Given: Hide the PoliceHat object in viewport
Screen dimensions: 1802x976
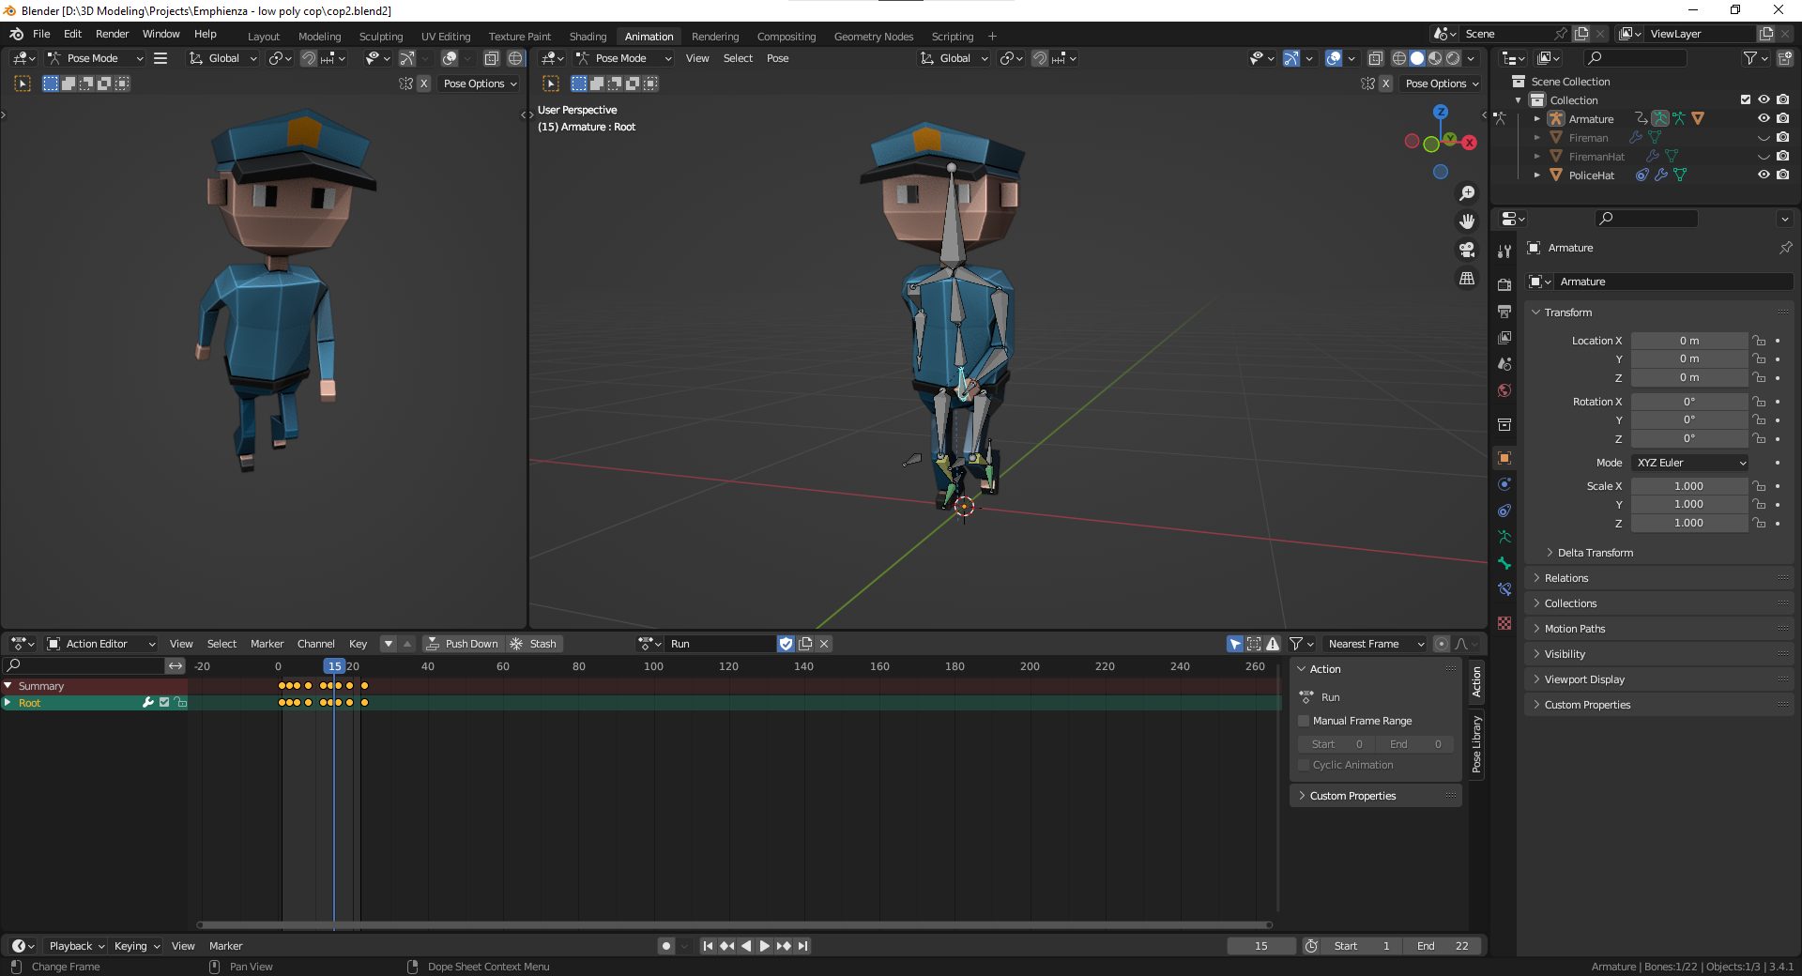Looking at the screenshot, I should [1764, 175].
